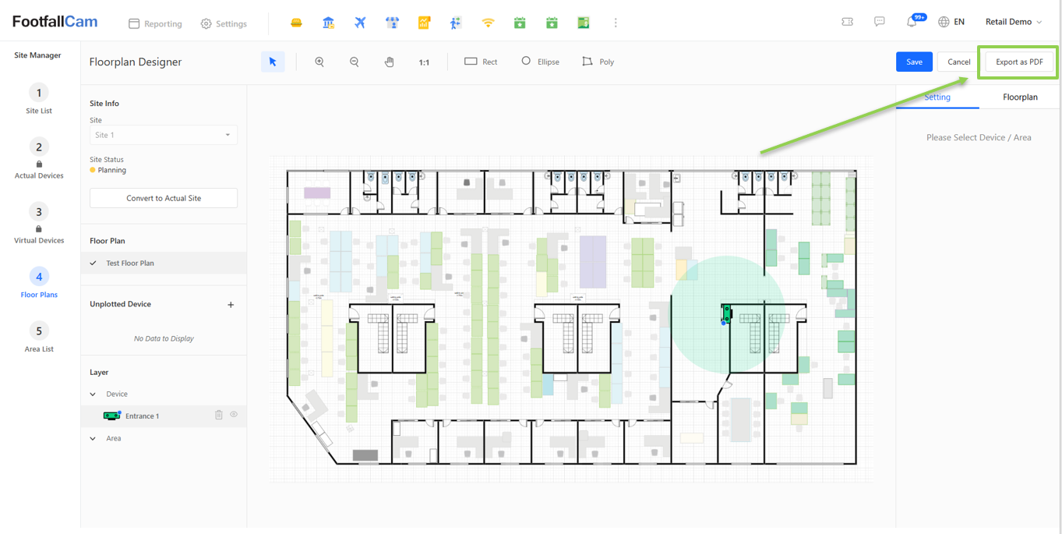
Task: Pick the Poly shape tool
Action: pyautogui.click(x=598, y=62)
